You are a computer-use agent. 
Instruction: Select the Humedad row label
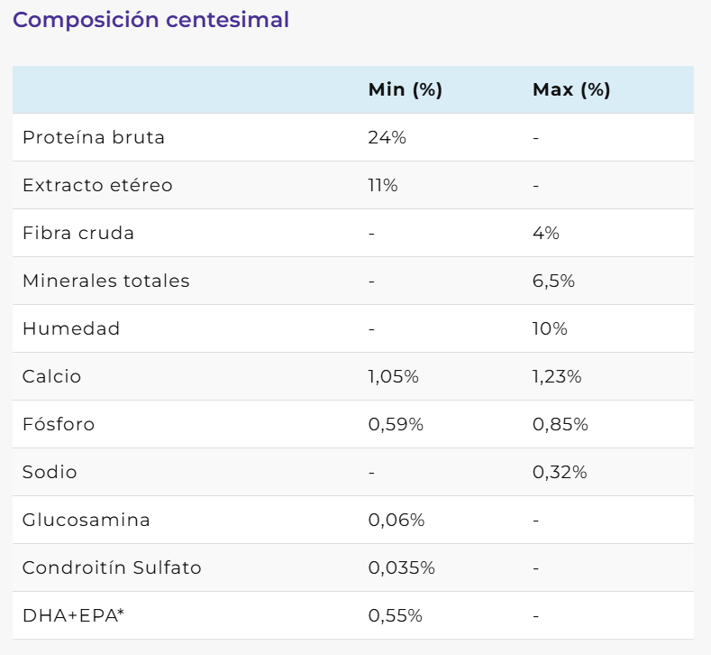click(x=71, y=328)
